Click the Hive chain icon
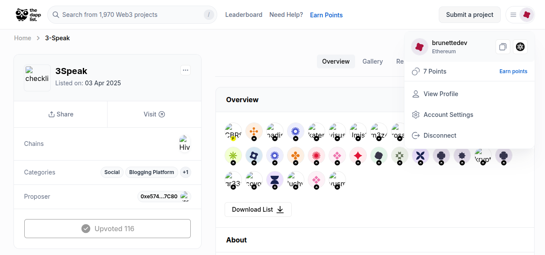This screenshot has width=545, height=255. tap(185, 144)
